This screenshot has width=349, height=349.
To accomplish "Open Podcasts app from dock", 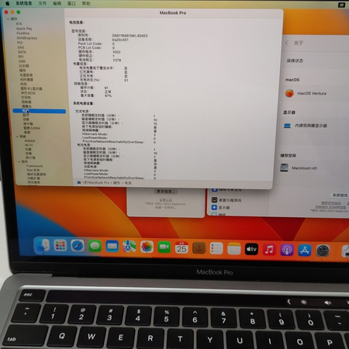I will (x=287, y=250).
